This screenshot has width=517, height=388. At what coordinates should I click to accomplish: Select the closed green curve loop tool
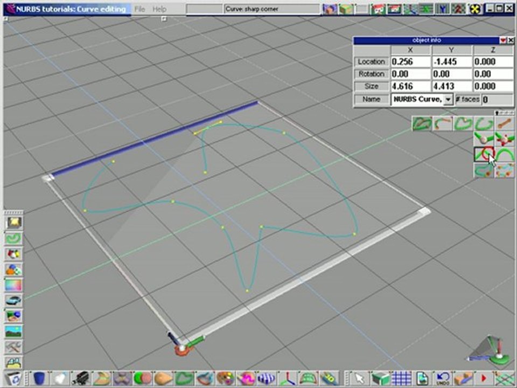[463, 124]
